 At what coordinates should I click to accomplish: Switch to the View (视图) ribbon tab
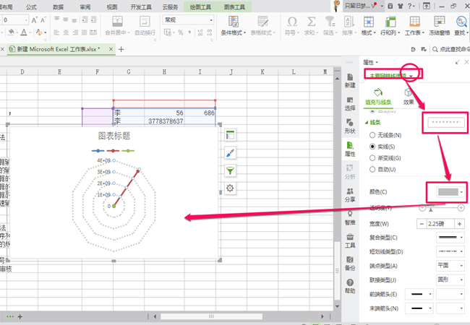[112, 6]
